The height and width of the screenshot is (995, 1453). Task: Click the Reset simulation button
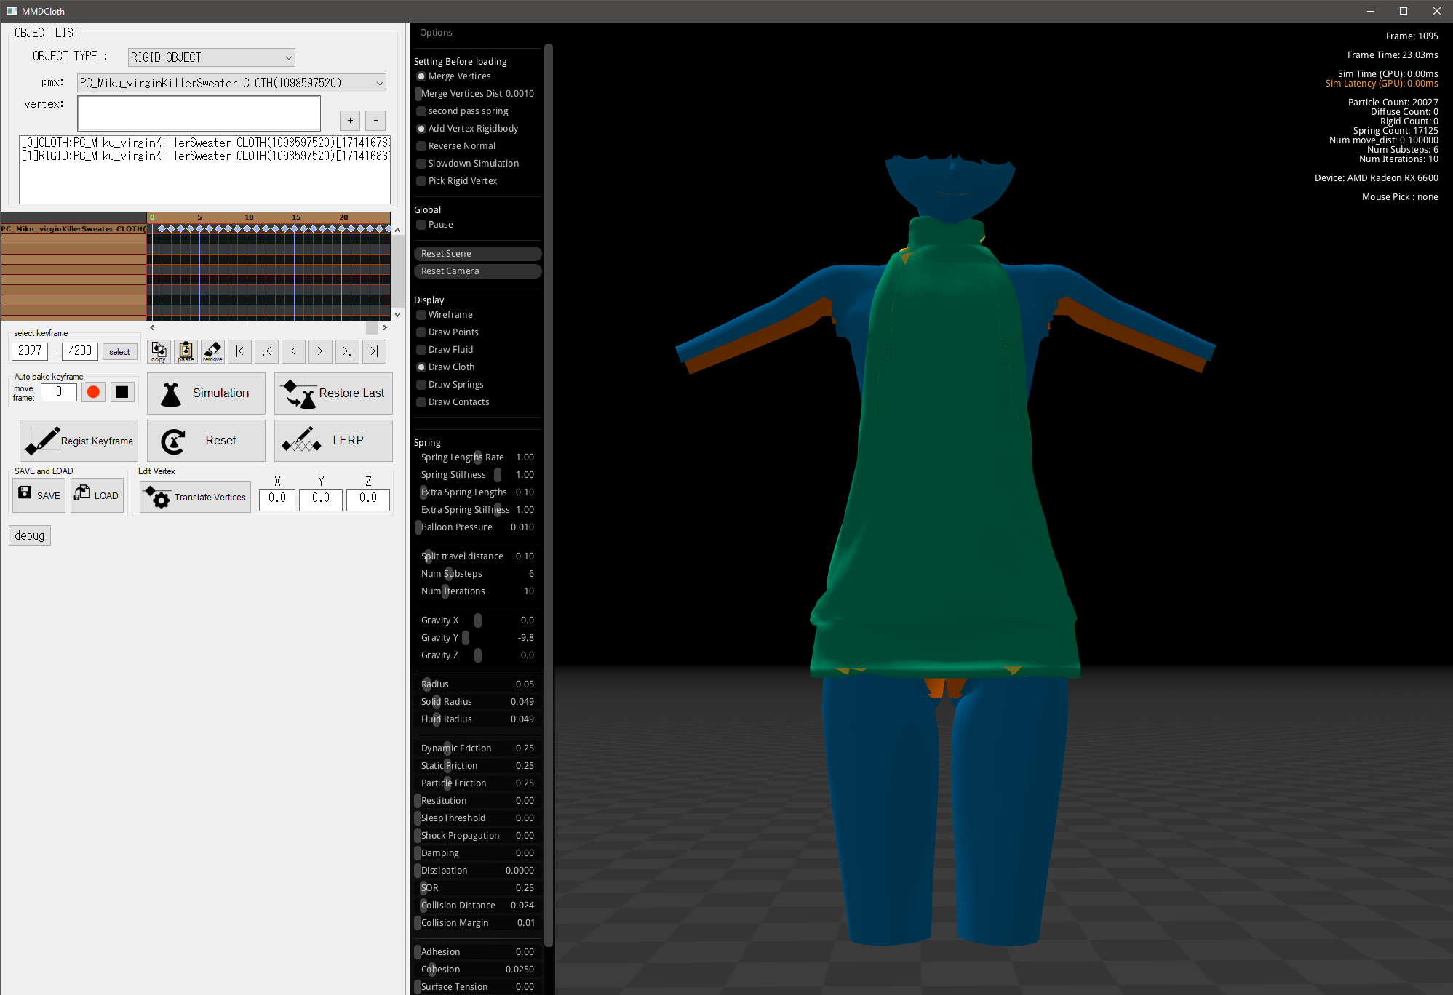coord(206,441)
